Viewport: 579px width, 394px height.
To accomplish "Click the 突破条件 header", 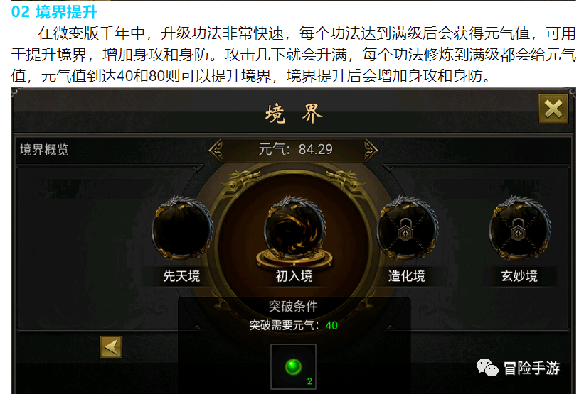I will 293,306.
